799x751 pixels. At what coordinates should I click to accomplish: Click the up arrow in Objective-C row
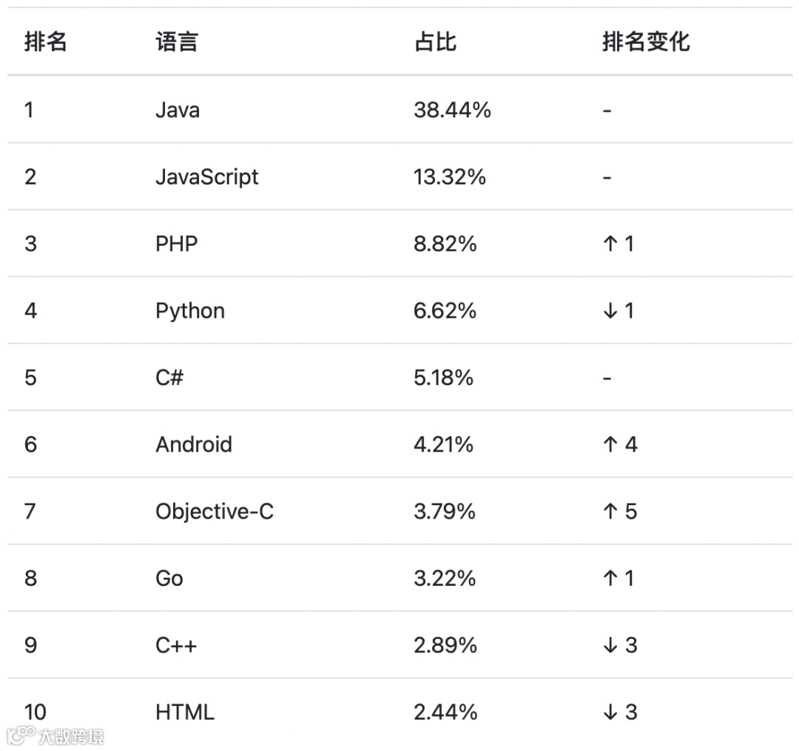[x=610, y=511]
